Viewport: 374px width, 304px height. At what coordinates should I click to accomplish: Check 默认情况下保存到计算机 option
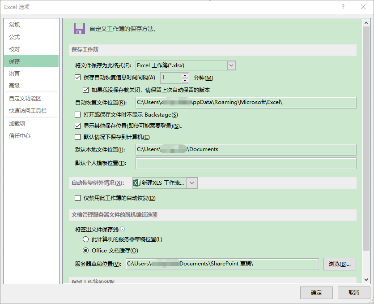pos(77,137)
